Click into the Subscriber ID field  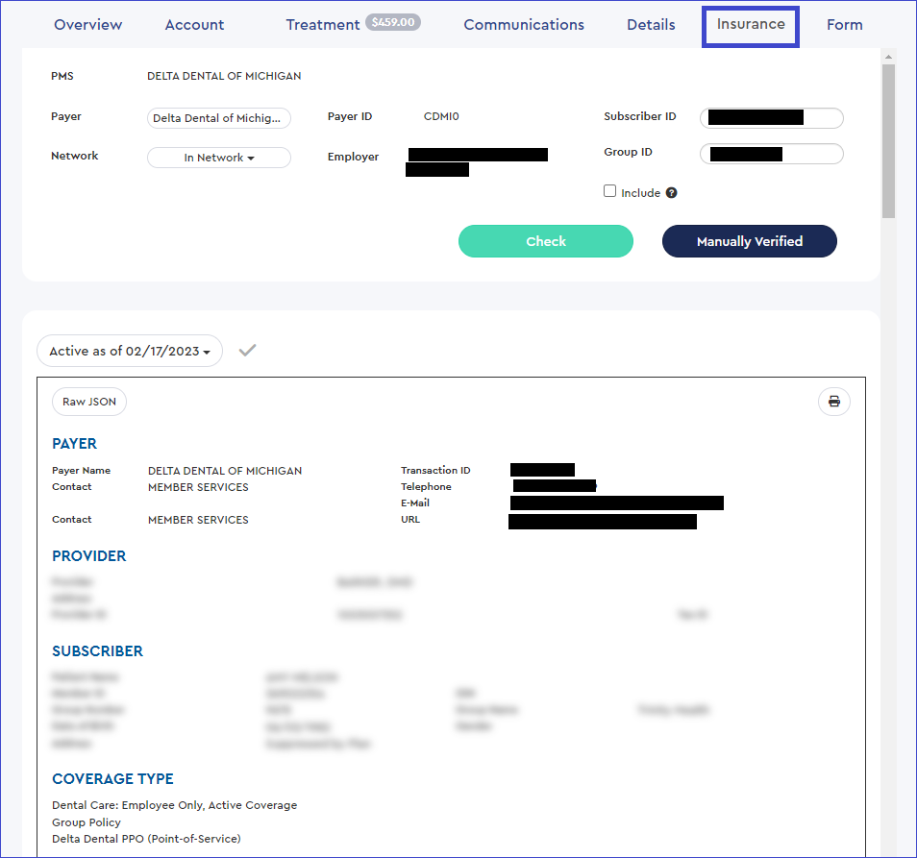pos(771,118)
